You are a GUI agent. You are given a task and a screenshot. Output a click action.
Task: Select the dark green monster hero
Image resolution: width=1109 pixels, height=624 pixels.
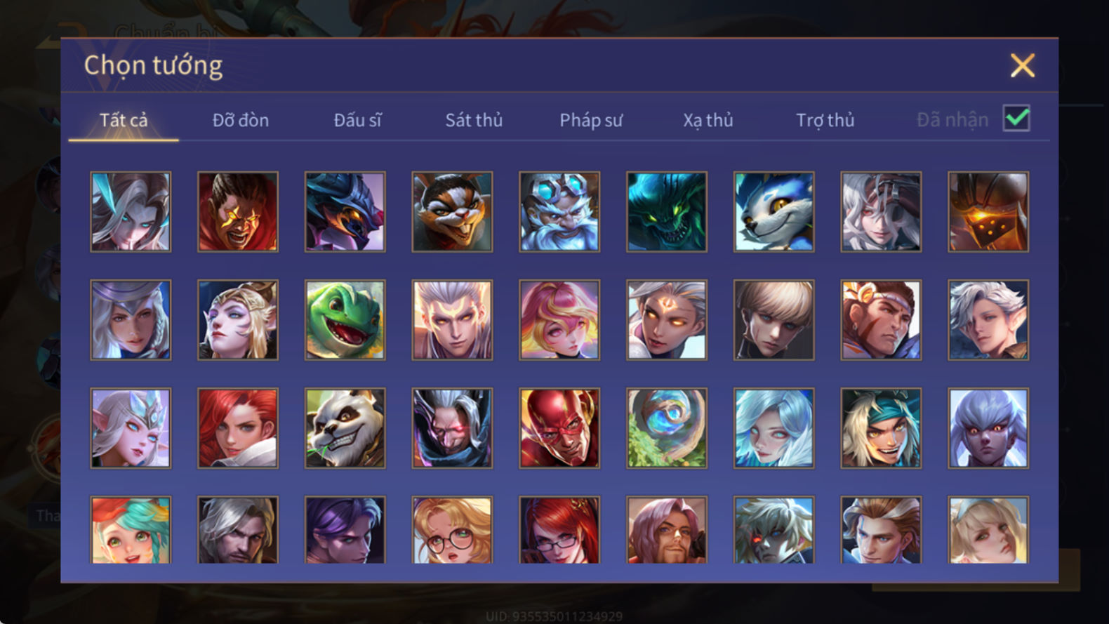tap(667, 212)
